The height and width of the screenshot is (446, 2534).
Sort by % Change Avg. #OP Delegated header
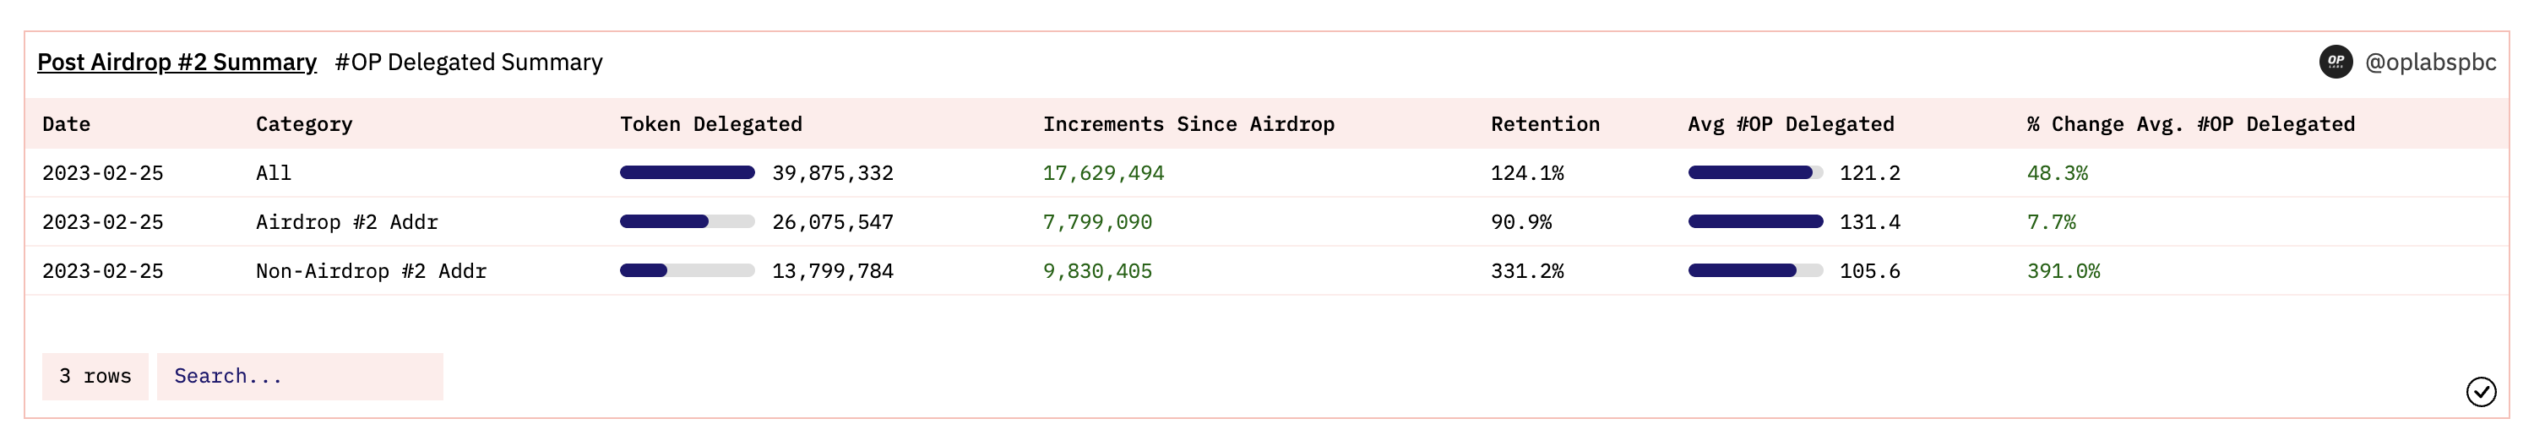coord(2191,124)
